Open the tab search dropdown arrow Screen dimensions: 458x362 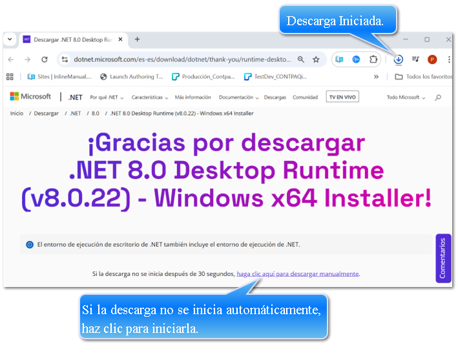tap(10, 39)
